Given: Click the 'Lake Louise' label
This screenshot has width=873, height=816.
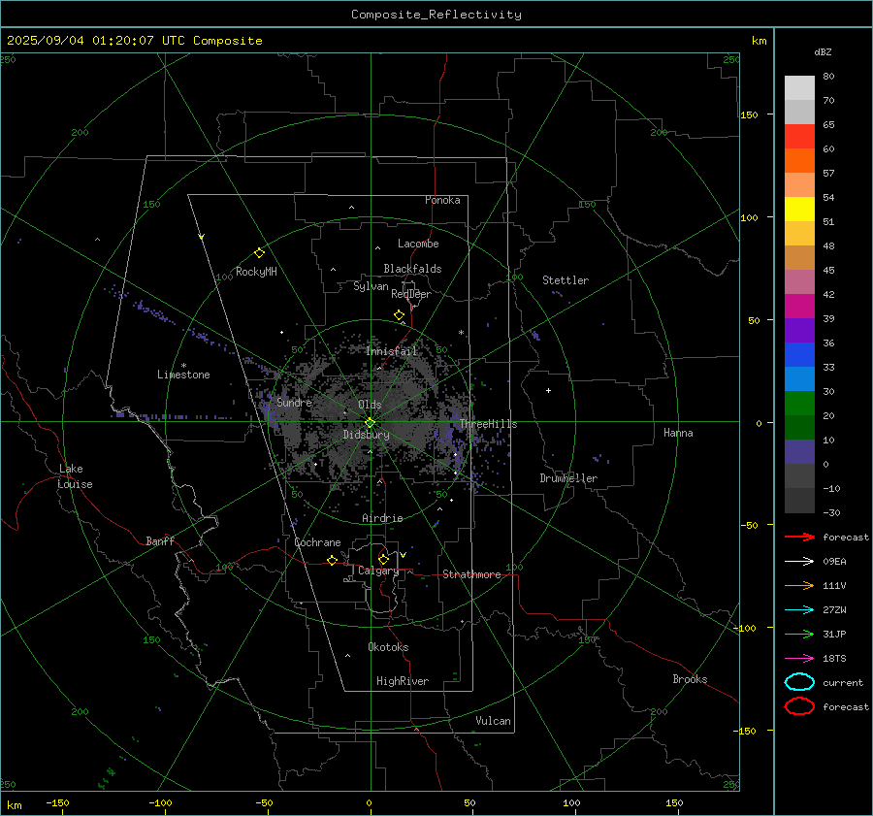Looking at the screenshot, I should pos(75,476).
